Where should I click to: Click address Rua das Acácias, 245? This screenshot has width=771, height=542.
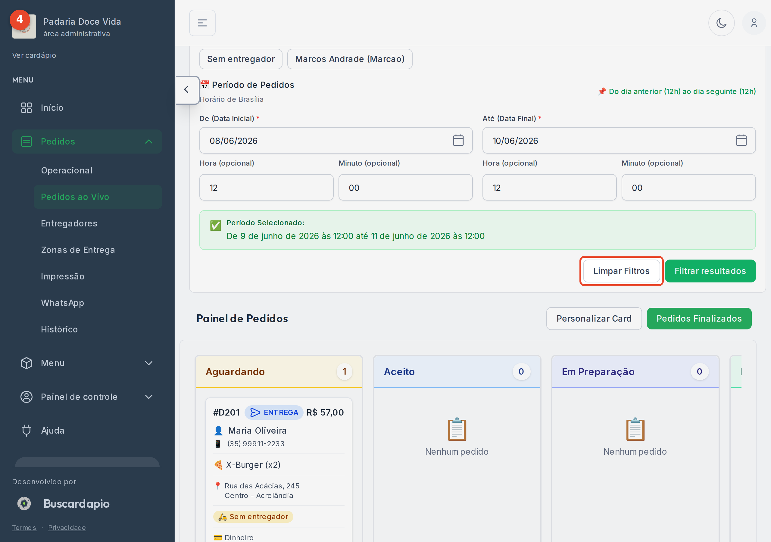pos(262,486)
